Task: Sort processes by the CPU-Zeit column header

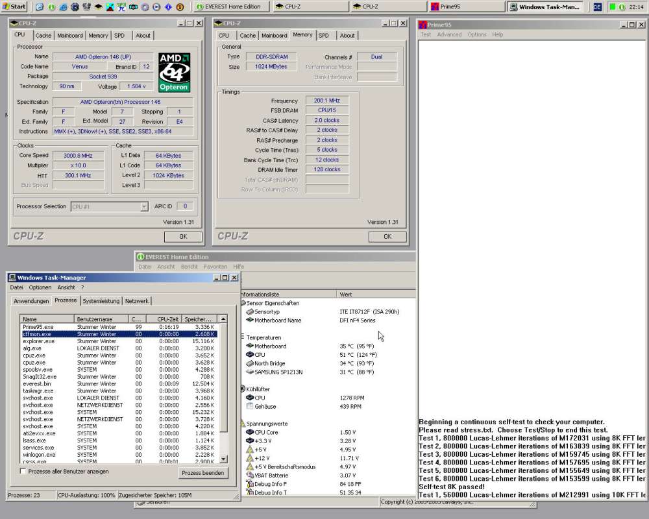Action: coord(164,319)
